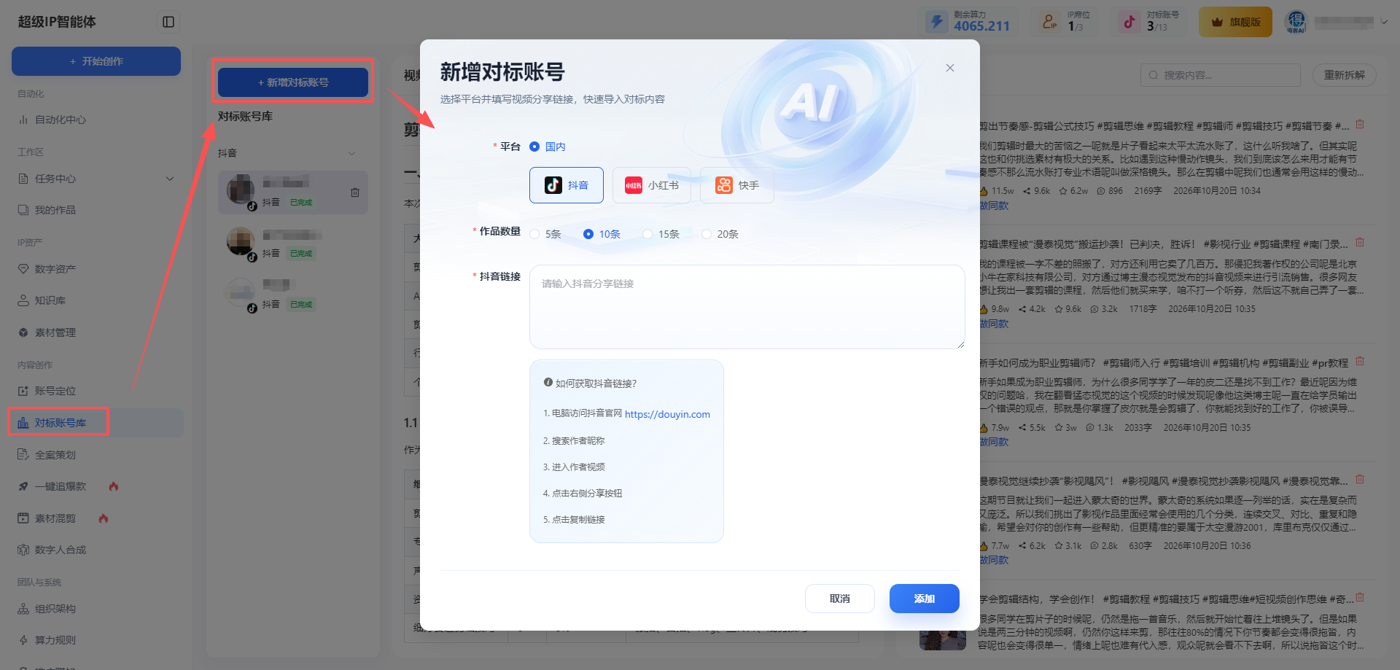Click the 算力规则 lightning icon
Image resolution: width=1400 pixels, height=670 pixels.
coord(23,640)
